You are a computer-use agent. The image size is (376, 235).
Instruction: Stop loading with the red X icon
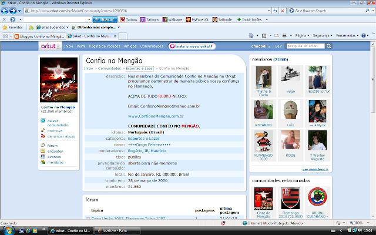click(x=283, y=11)
